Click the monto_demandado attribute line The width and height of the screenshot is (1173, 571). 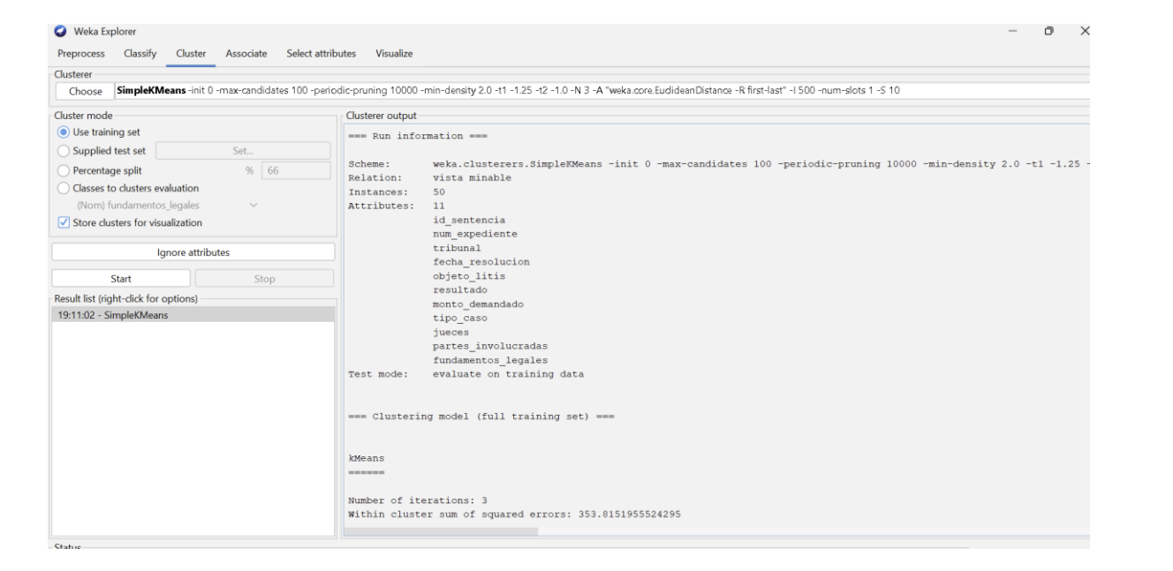478,304
